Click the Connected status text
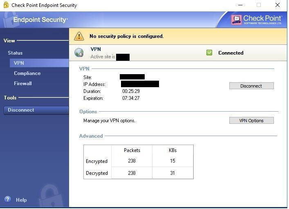 coord(231,53)
